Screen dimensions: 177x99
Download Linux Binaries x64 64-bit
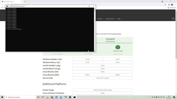point(103,72)
